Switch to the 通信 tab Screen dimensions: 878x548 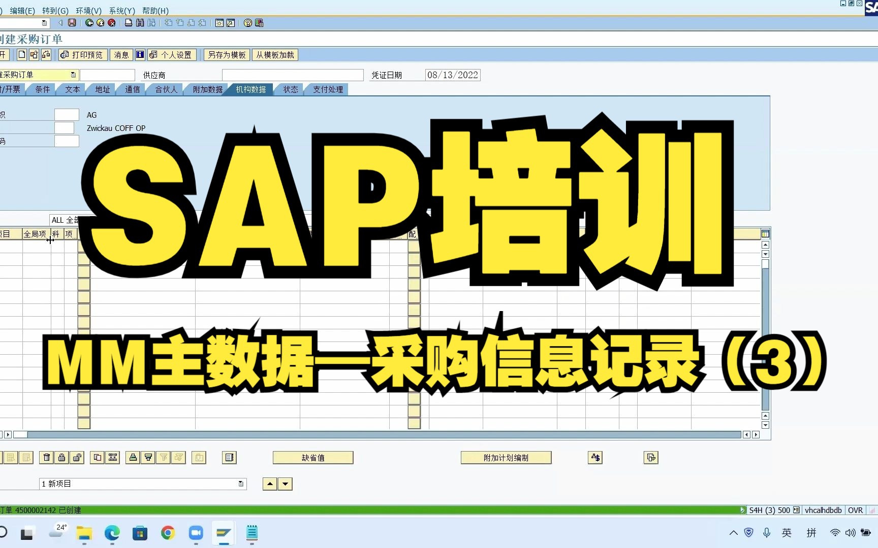132,89
